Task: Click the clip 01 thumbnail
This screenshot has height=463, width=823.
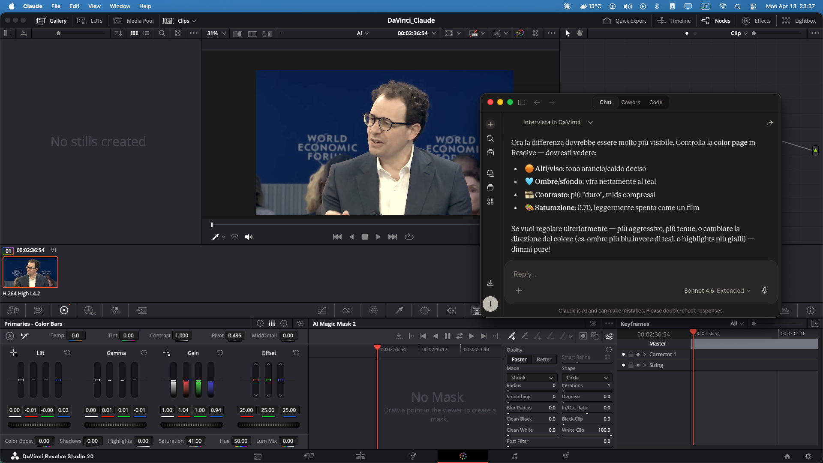Action: click(x=30, y=272)
